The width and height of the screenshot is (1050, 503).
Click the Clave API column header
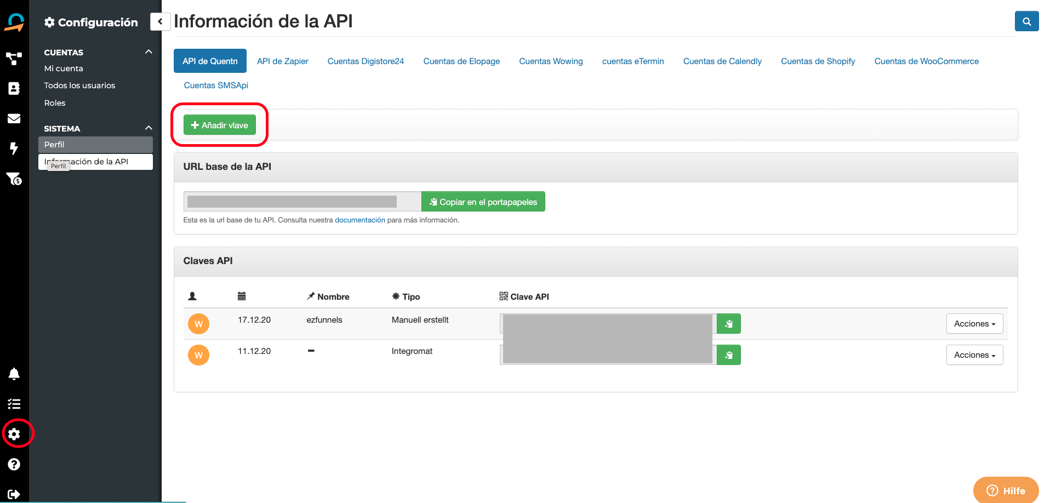coord(524,296)
